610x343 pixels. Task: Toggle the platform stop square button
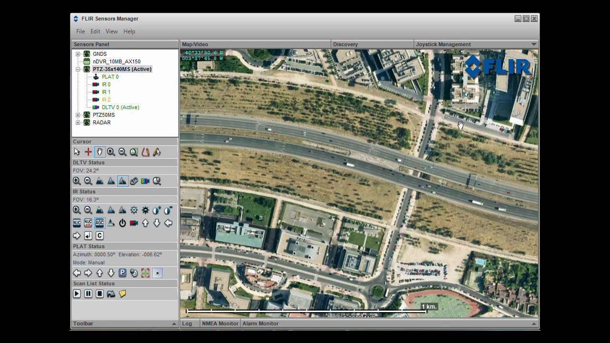point(157,273)
